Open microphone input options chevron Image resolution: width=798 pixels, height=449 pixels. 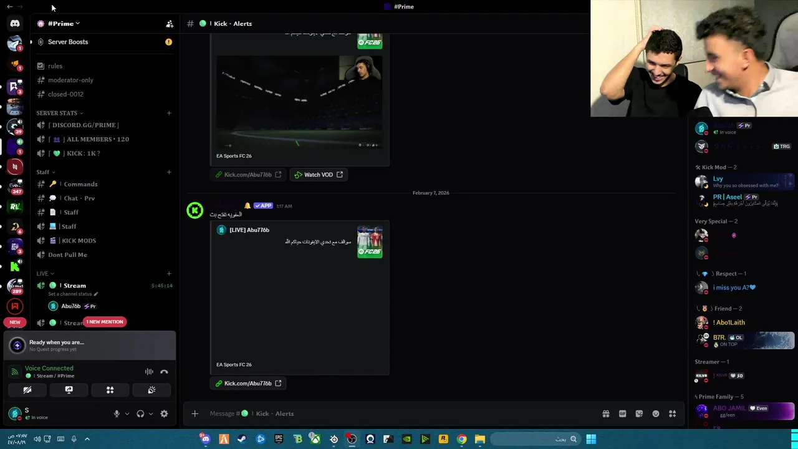point(127,413)
